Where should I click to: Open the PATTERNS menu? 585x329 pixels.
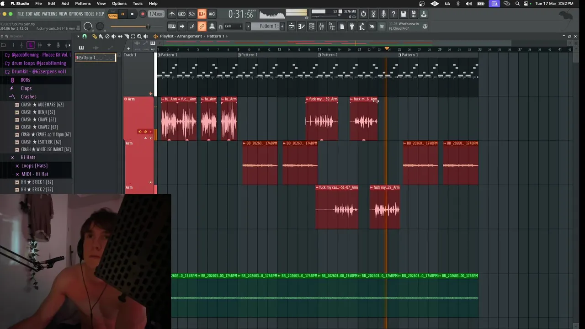(50, 14)
